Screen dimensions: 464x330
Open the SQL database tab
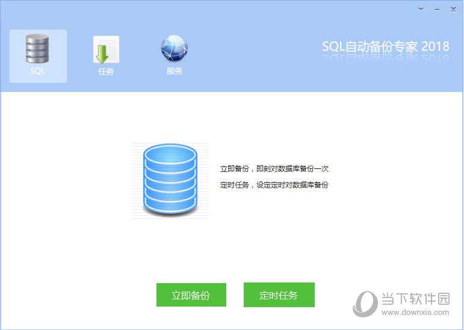38,56
